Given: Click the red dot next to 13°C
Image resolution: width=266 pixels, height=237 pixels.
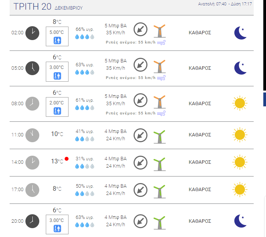Looking at the screenshot, I should click(67, 159).
